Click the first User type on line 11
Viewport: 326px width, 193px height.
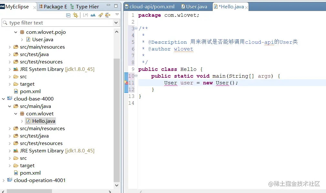[x=171, y=83]
